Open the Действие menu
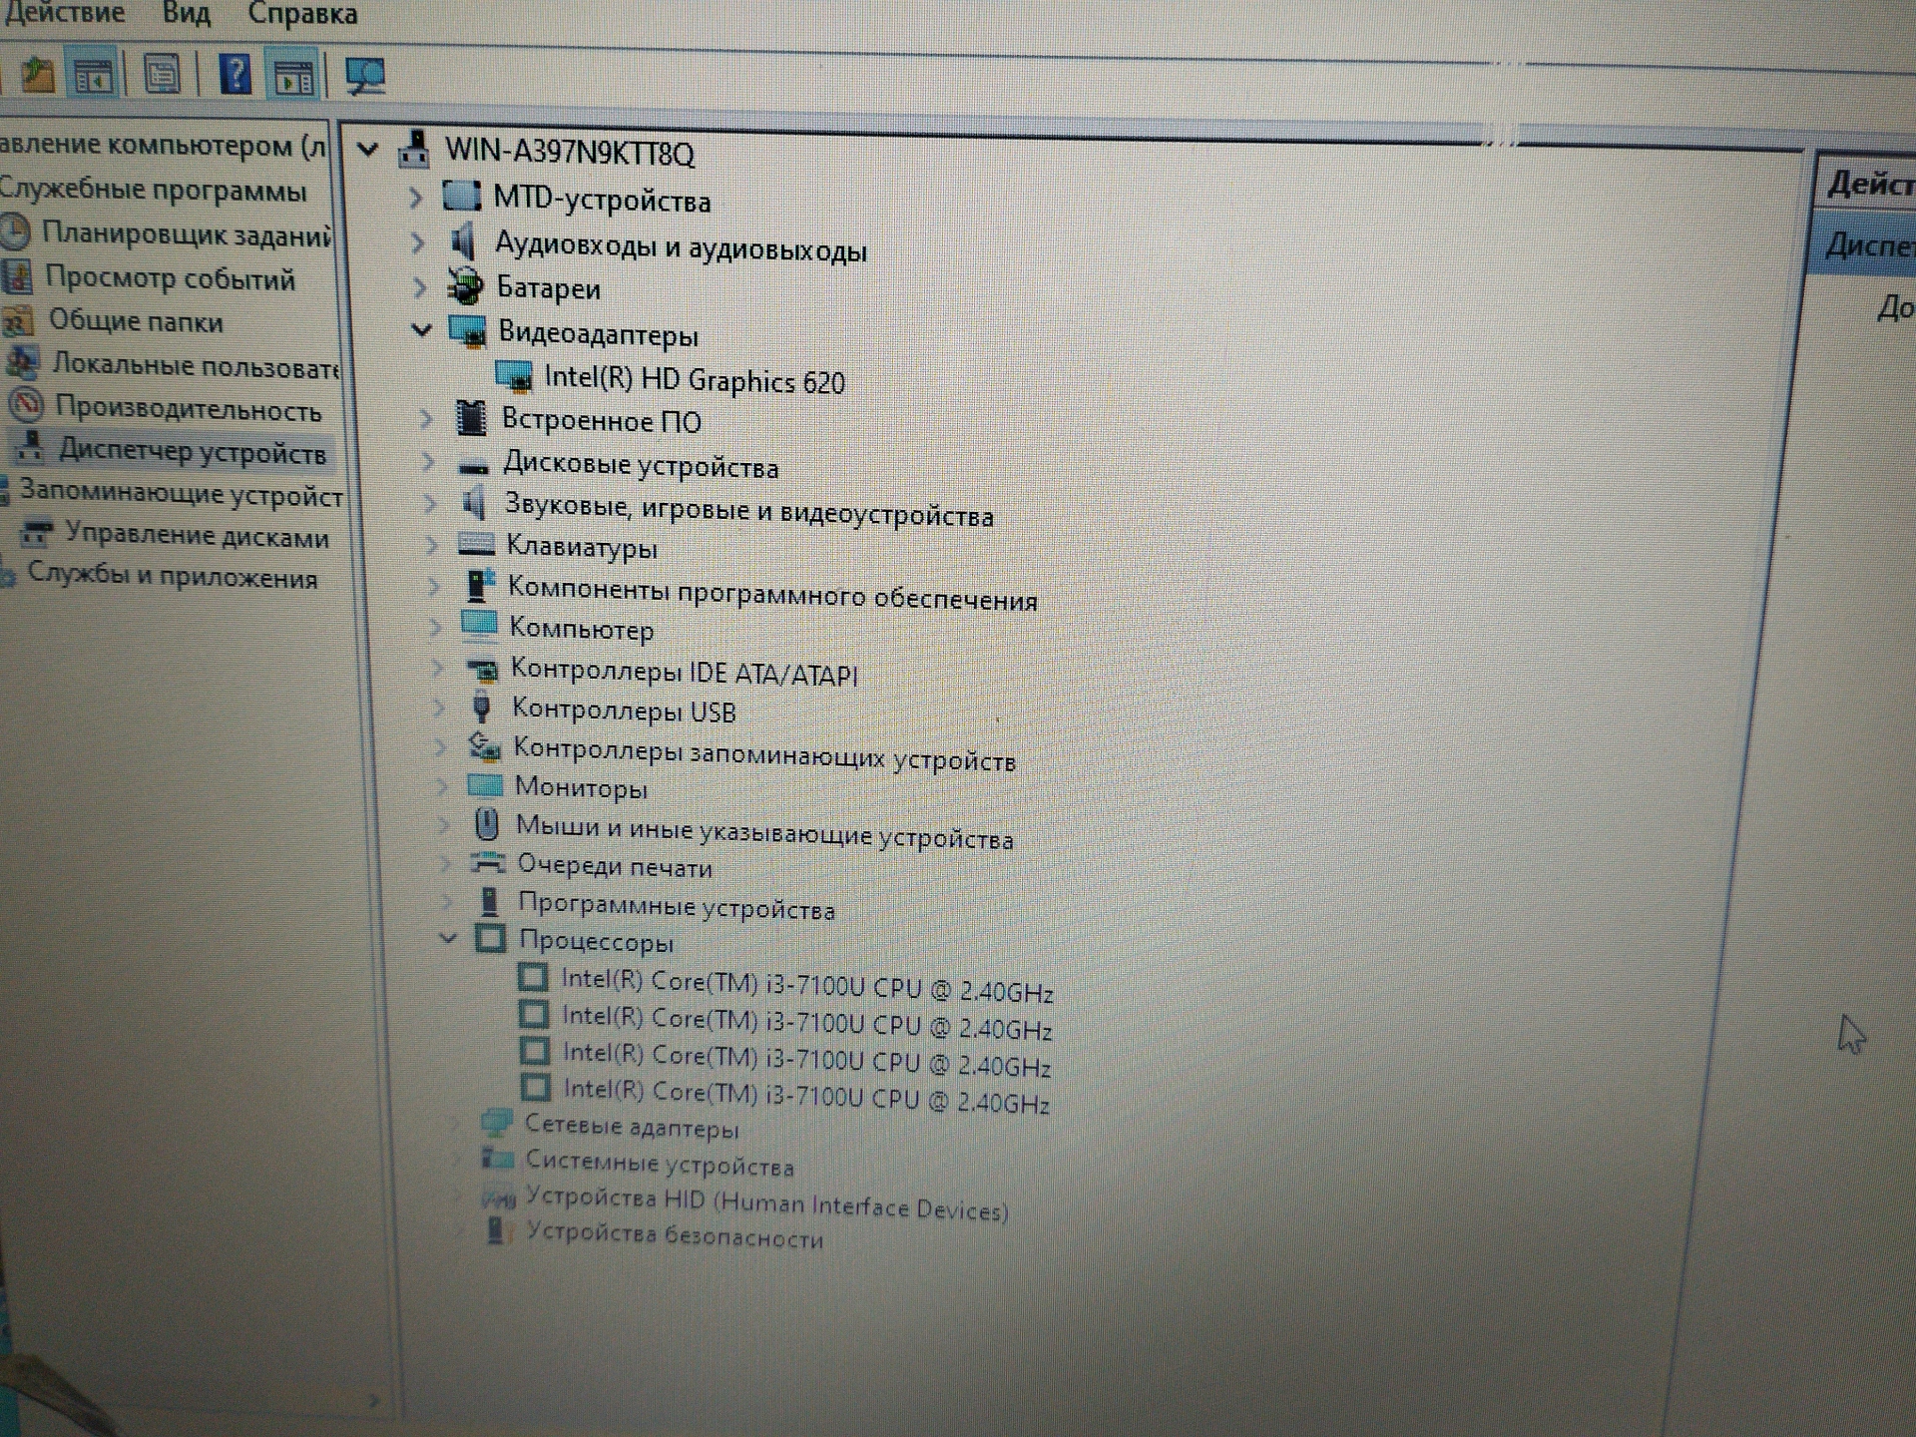Screen dimensions: 1916x1437 (64, 13)
